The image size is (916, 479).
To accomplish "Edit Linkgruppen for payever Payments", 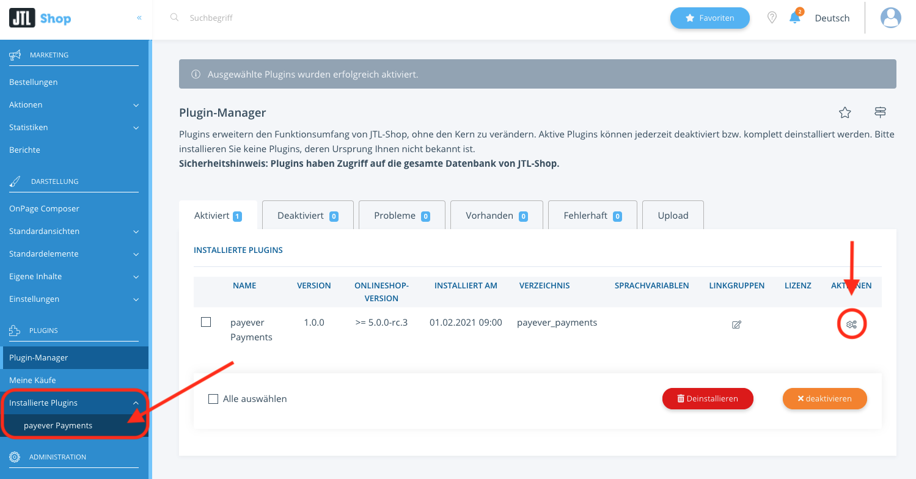I will pyautogui.click(x=736, y=324).
